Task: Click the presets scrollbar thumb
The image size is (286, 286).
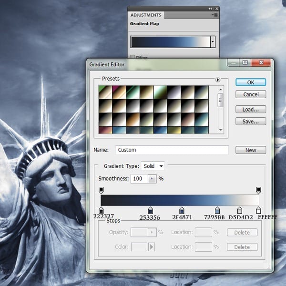Action: click(x=221, y=100)
